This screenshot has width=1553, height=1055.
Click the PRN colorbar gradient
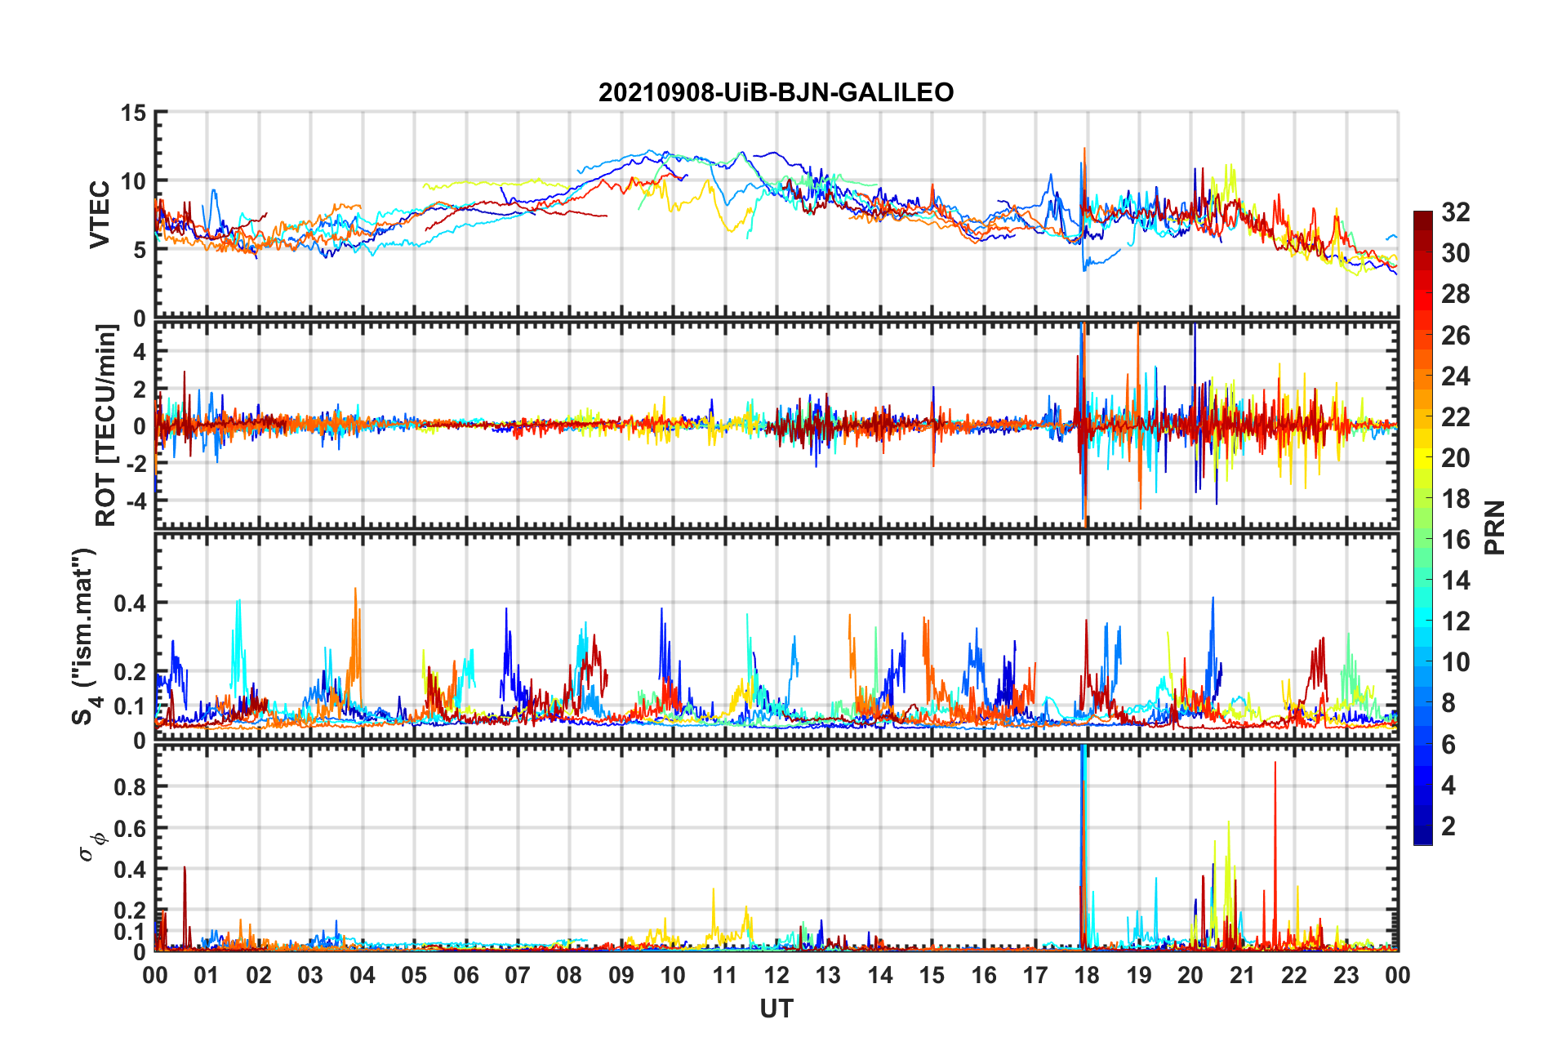tap(1423, 527)
